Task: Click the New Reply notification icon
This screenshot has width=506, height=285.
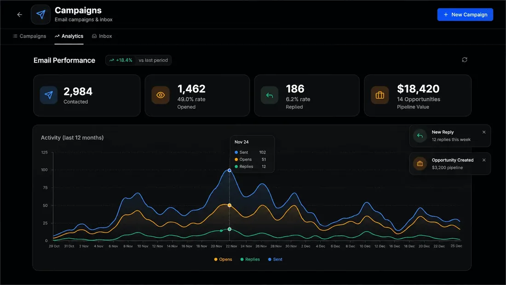Action: click(x=420, y=136)
